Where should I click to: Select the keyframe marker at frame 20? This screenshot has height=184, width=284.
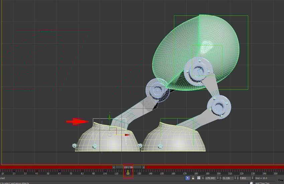click(x=14, y=171)
